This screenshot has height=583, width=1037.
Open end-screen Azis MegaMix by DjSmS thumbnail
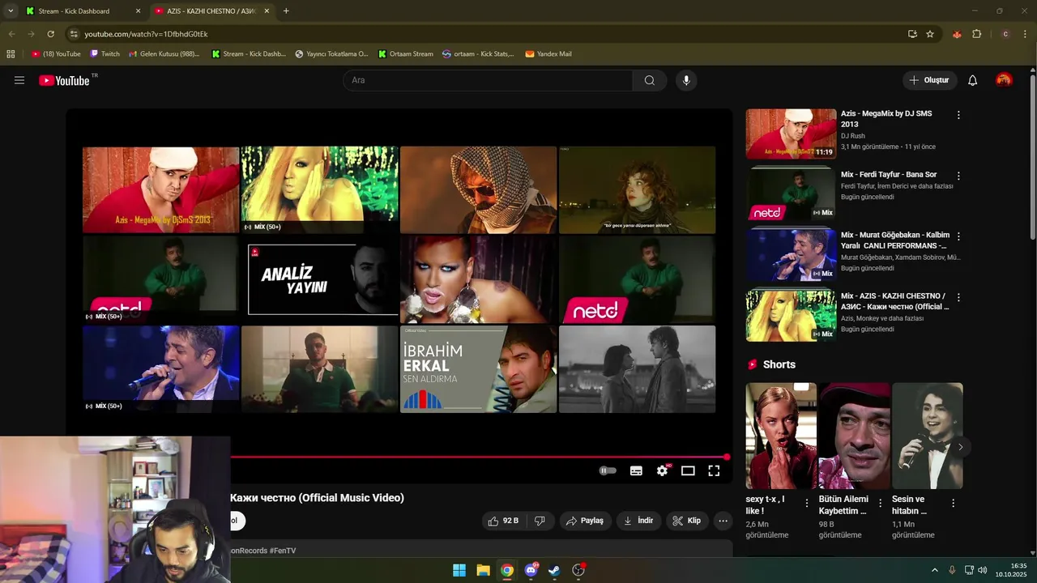click(160, 189)
